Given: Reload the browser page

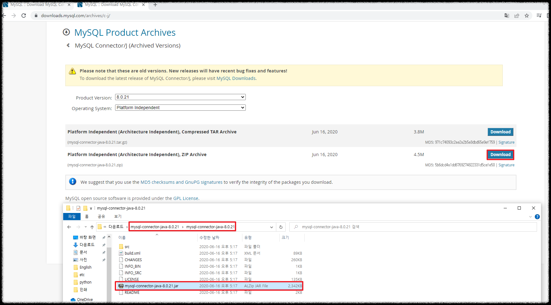Looking at the screenshot, I should click(x=24, y=16).
